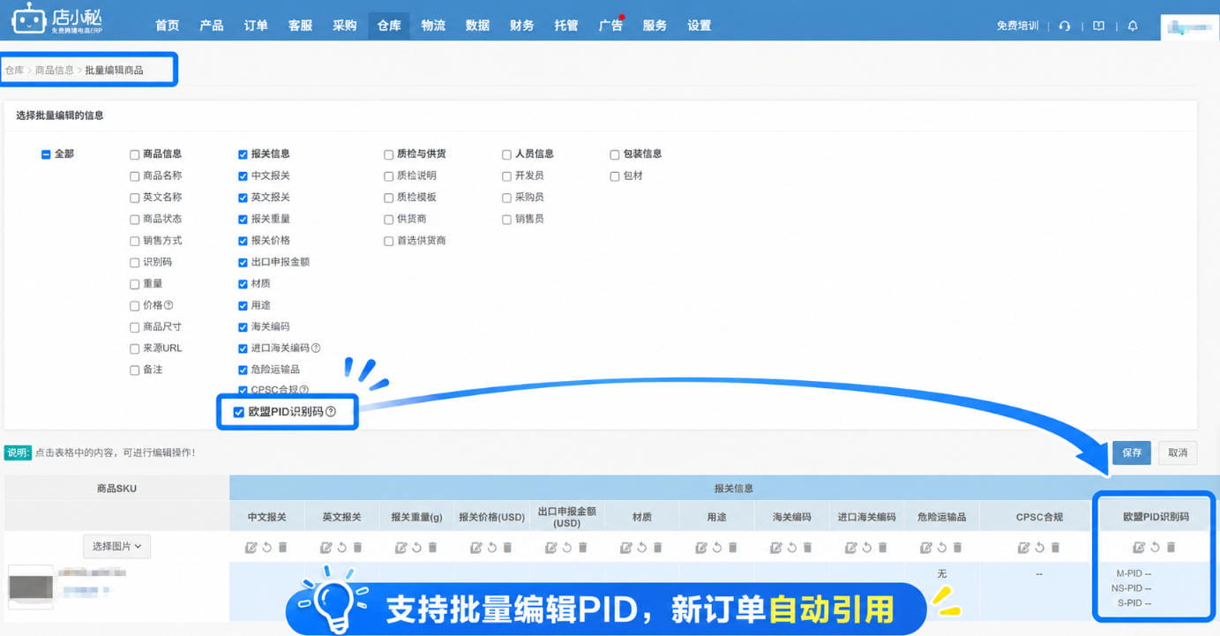Delete 报关重量(g) column values with trash icon
Screen dimensions: 1220x636
tap(432, 548)
